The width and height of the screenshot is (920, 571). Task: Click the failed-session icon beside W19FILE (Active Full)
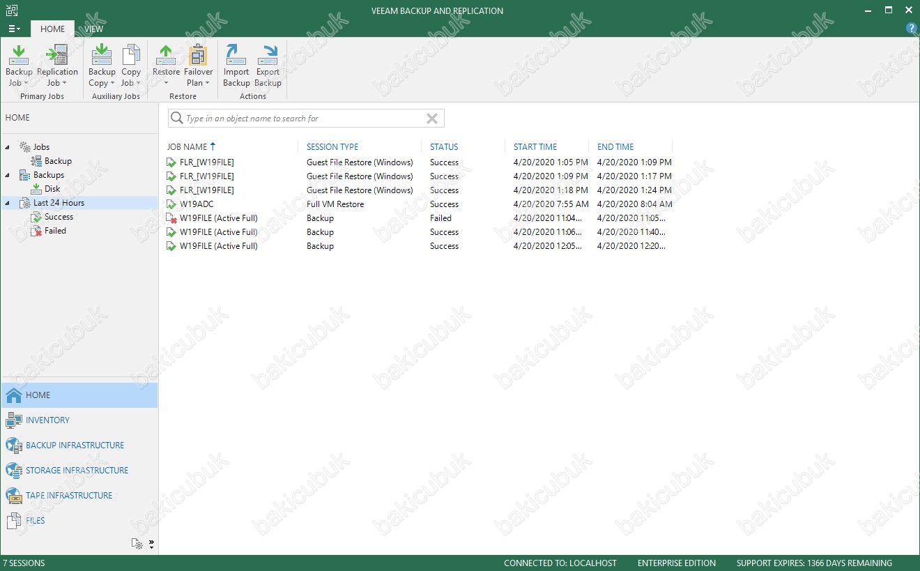171,218
